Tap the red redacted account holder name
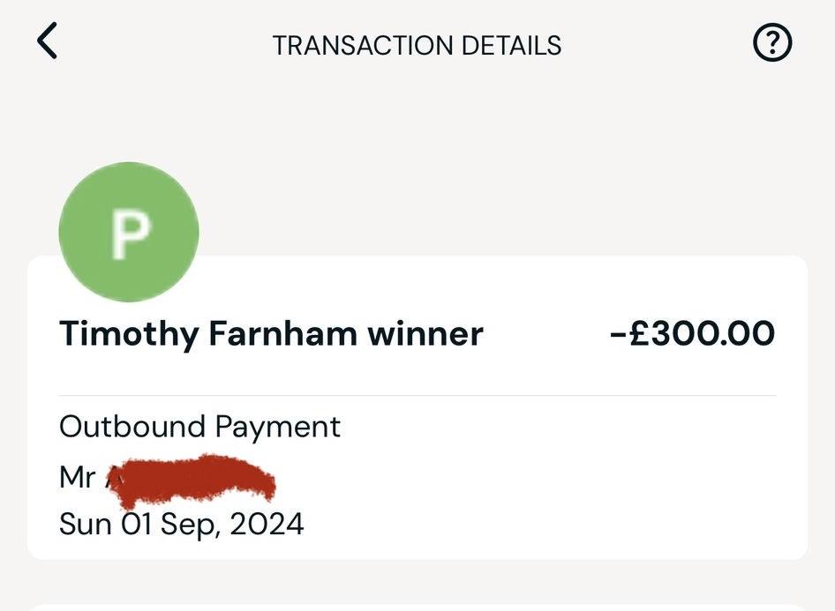This screenshot has width=835, height=611. (x=192, y=481)
